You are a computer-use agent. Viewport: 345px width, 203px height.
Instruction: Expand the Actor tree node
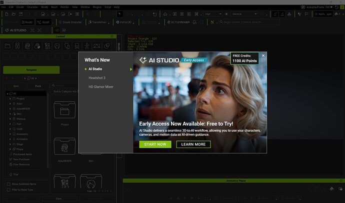pyautogui.click(x=10, y=104)
